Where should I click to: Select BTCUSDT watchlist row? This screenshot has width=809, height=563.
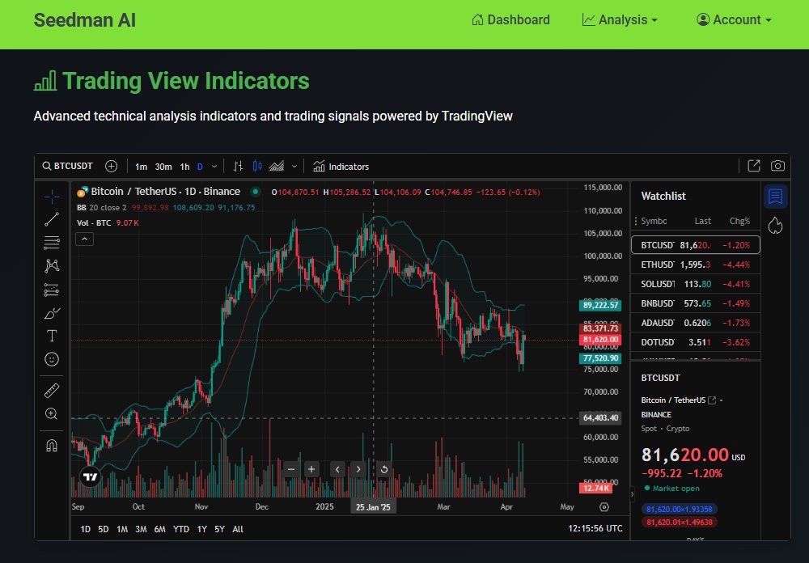coord(696,244)
